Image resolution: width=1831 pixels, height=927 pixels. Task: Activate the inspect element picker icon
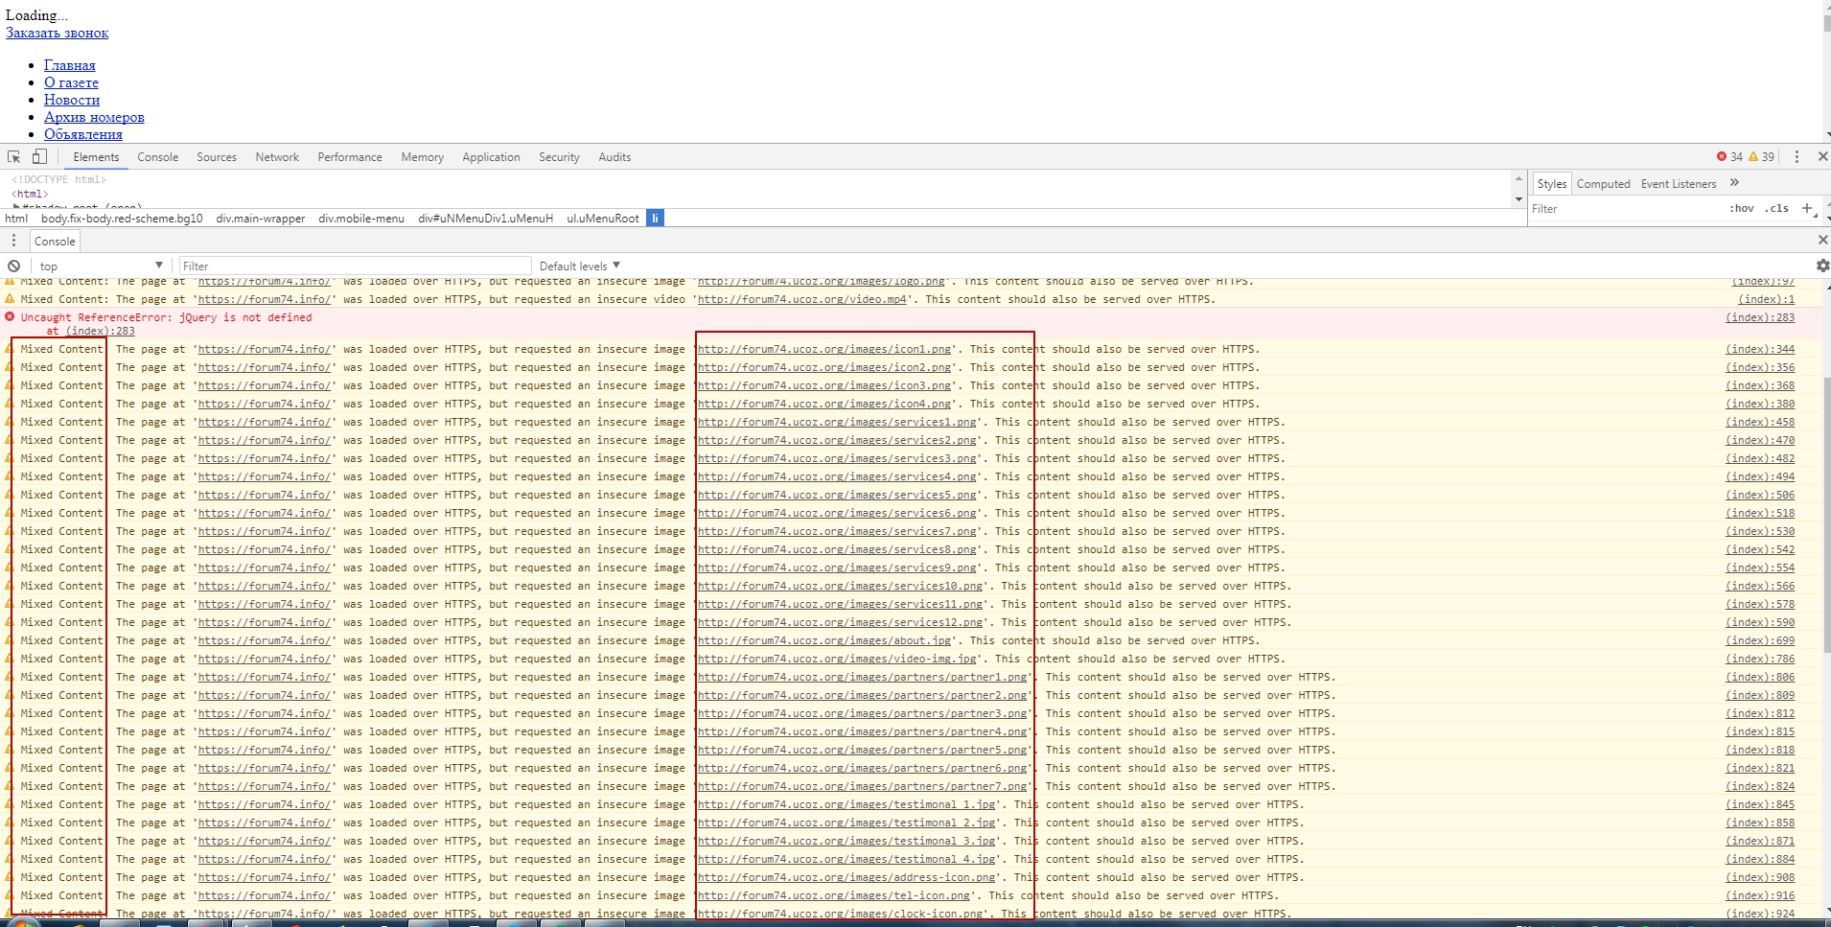pos(14,157)
